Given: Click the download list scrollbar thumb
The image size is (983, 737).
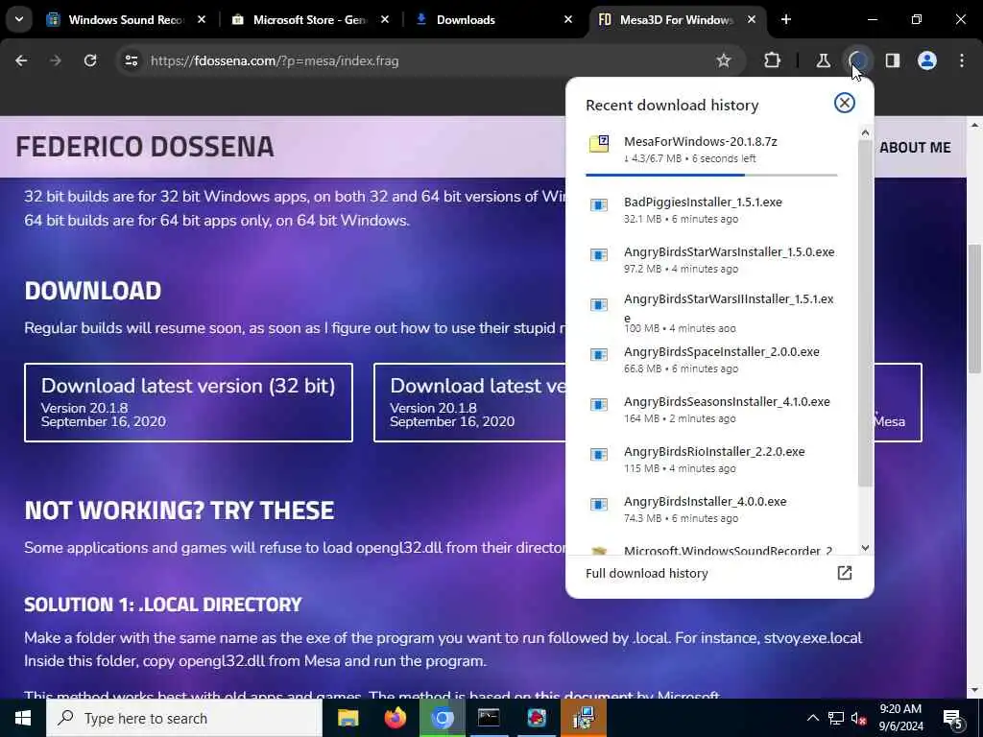Looking at the screenshot, I should coord(865,314).
